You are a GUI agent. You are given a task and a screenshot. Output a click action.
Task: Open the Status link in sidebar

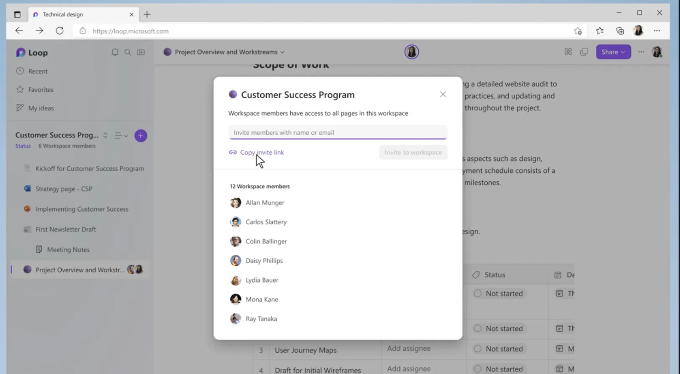pyautogui.click(x=23, y=145)
